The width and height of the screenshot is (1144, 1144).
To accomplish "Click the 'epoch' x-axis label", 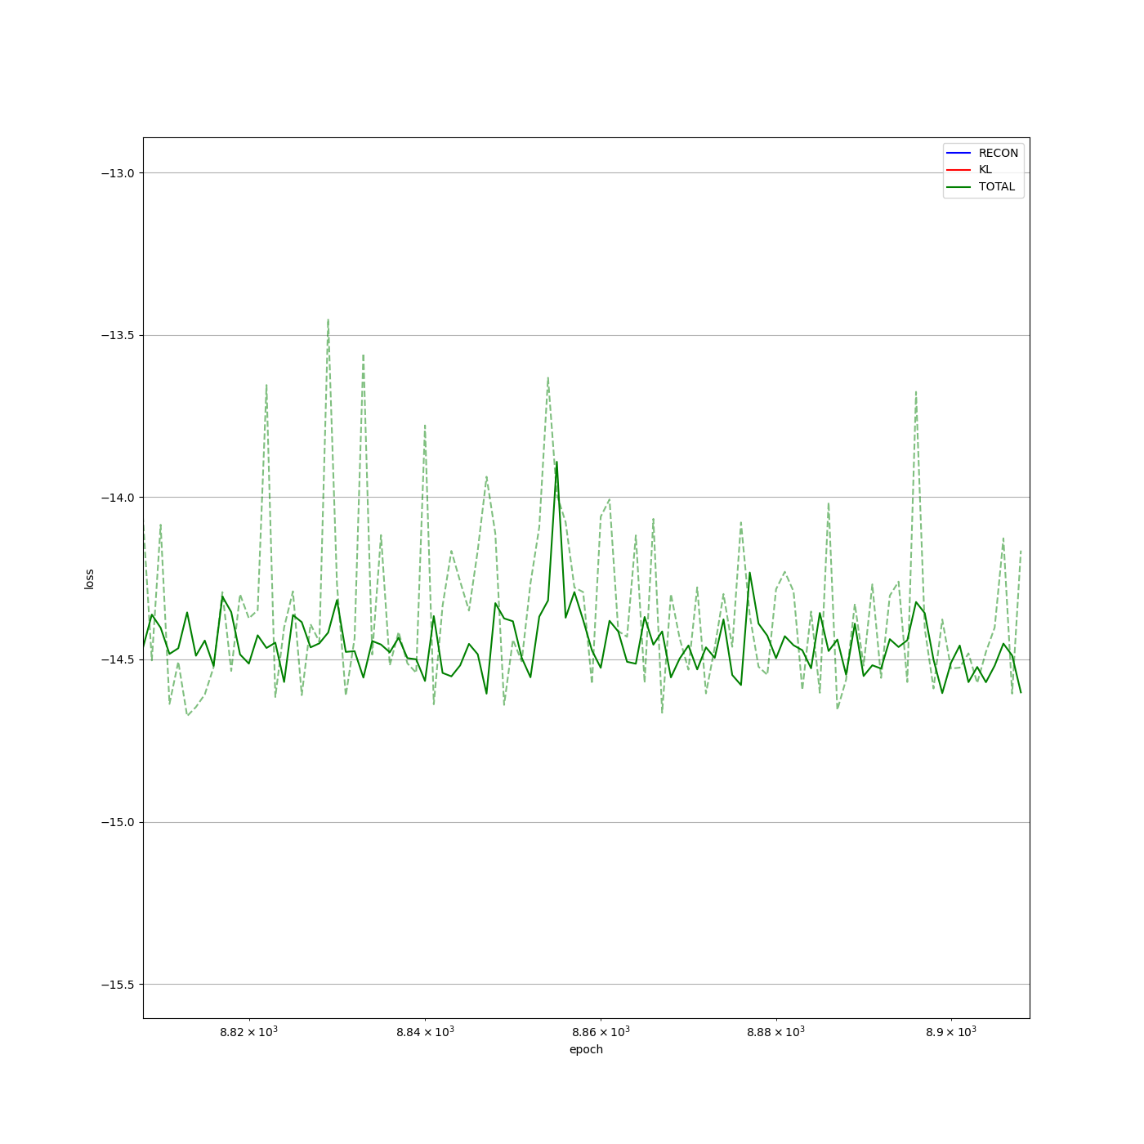I will (586, 1049).
